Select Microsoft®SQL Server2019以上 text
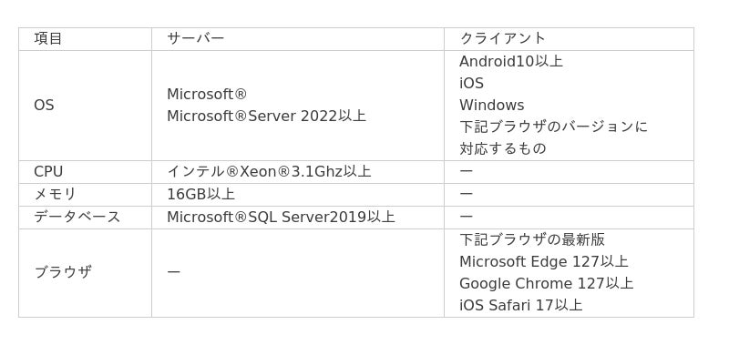This screenshot has height=345, width=729. click(281, 217)
